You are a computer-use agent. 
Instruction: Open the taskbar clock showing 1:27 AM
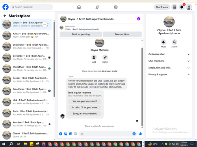click(184, 144)
